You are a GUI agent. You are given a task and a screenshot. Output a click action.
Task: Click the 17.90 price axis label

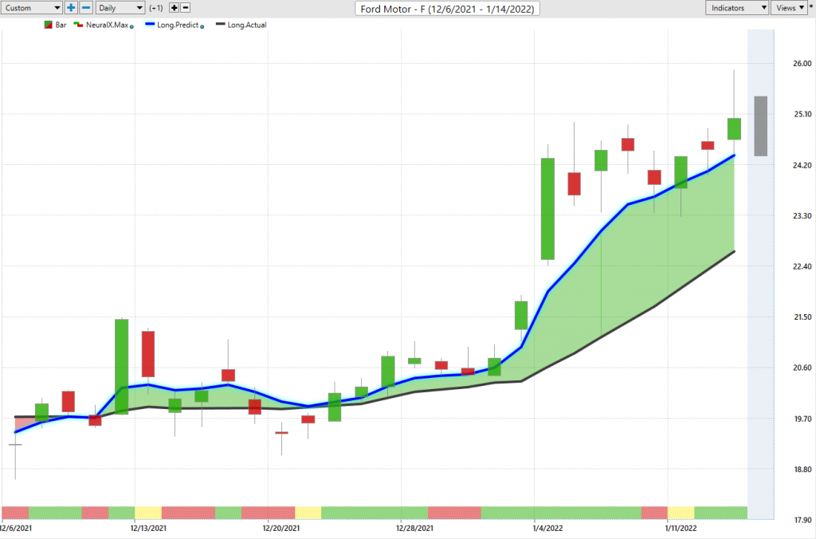[x=802, y=520]
